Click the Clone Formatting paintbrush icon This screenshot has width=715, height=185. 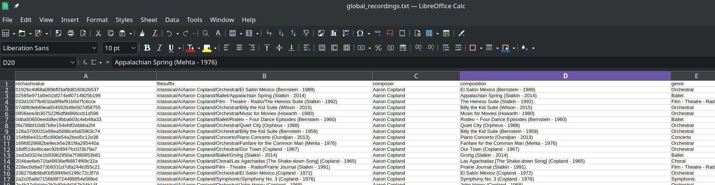pos(142,34)
